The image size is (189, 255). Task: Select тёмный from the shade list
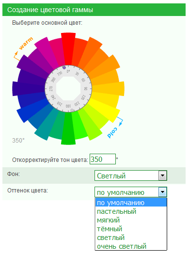coord(131,229)
